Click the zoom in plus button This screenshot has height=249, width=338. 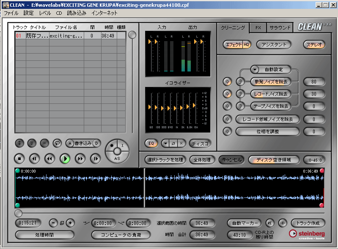point(70,223)
